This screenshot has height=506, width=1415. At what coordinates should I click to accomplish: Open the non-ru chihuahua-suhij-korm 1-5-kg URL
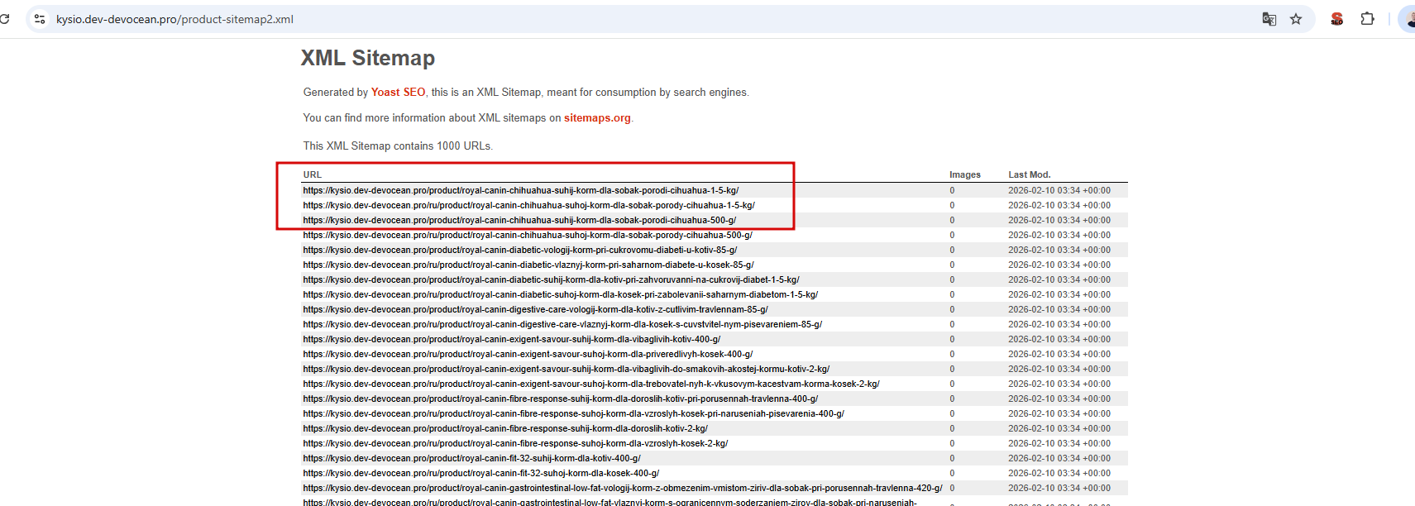521,190
